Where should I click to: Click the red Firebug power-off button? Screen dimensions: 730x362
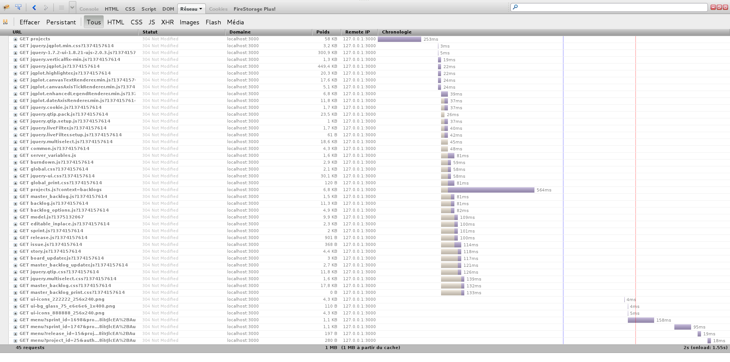[x=725, y=7]
